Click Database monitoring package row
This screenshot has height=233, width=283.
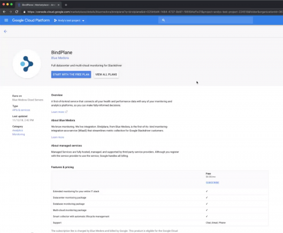tap(160, 204)
